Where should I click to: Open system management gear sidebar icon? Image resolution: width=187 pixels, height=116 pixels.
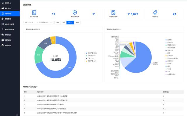[x=3, y=45]
